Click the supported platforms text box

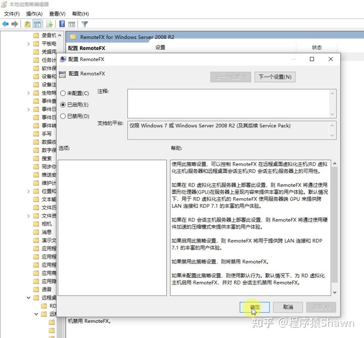(229, 130)
